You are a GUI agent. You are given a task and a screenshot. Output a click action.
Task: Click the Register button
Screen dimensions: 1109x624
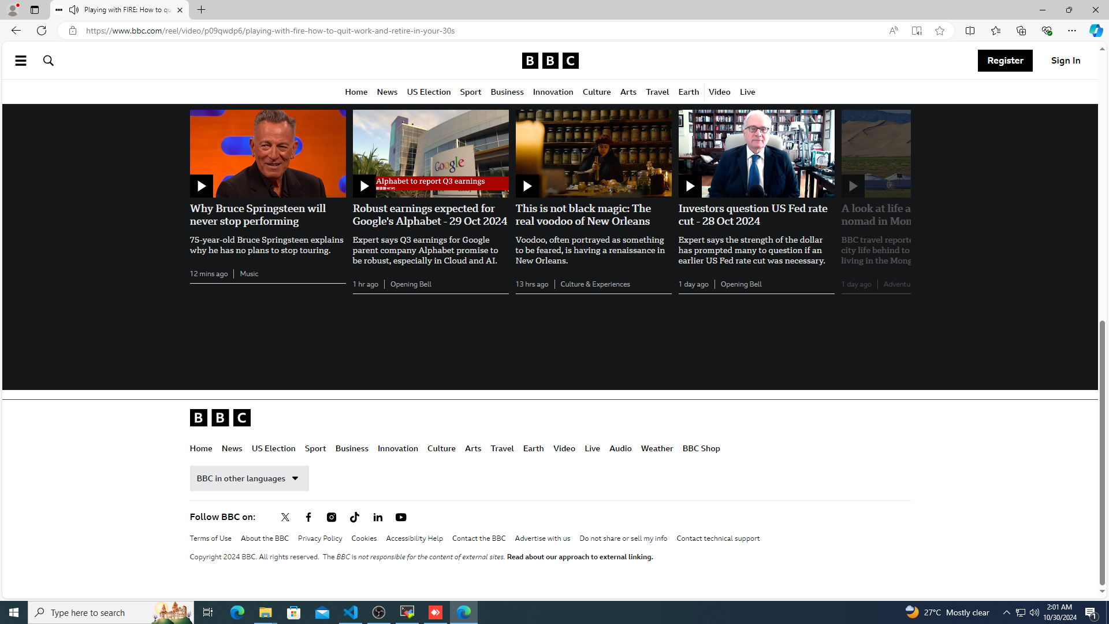pyautogui.click(x=1004, y=61)
